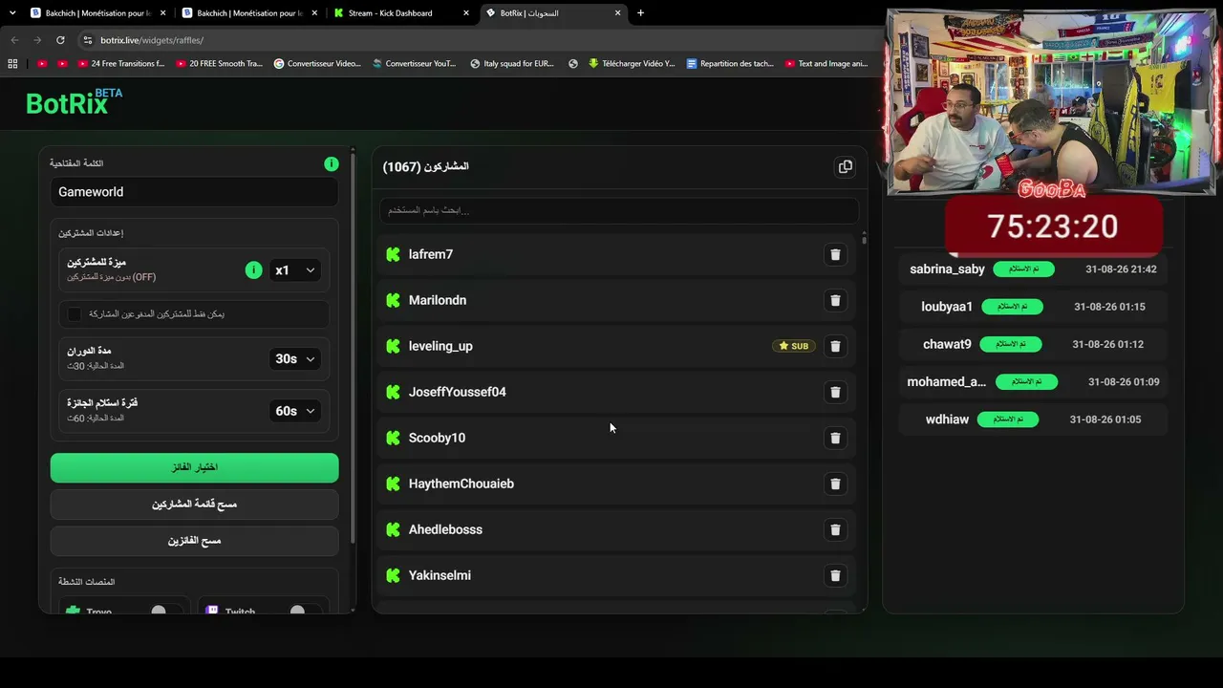Click the clear winners button
The height and width of the screenshot is (688, 1223).
point(195,541)
